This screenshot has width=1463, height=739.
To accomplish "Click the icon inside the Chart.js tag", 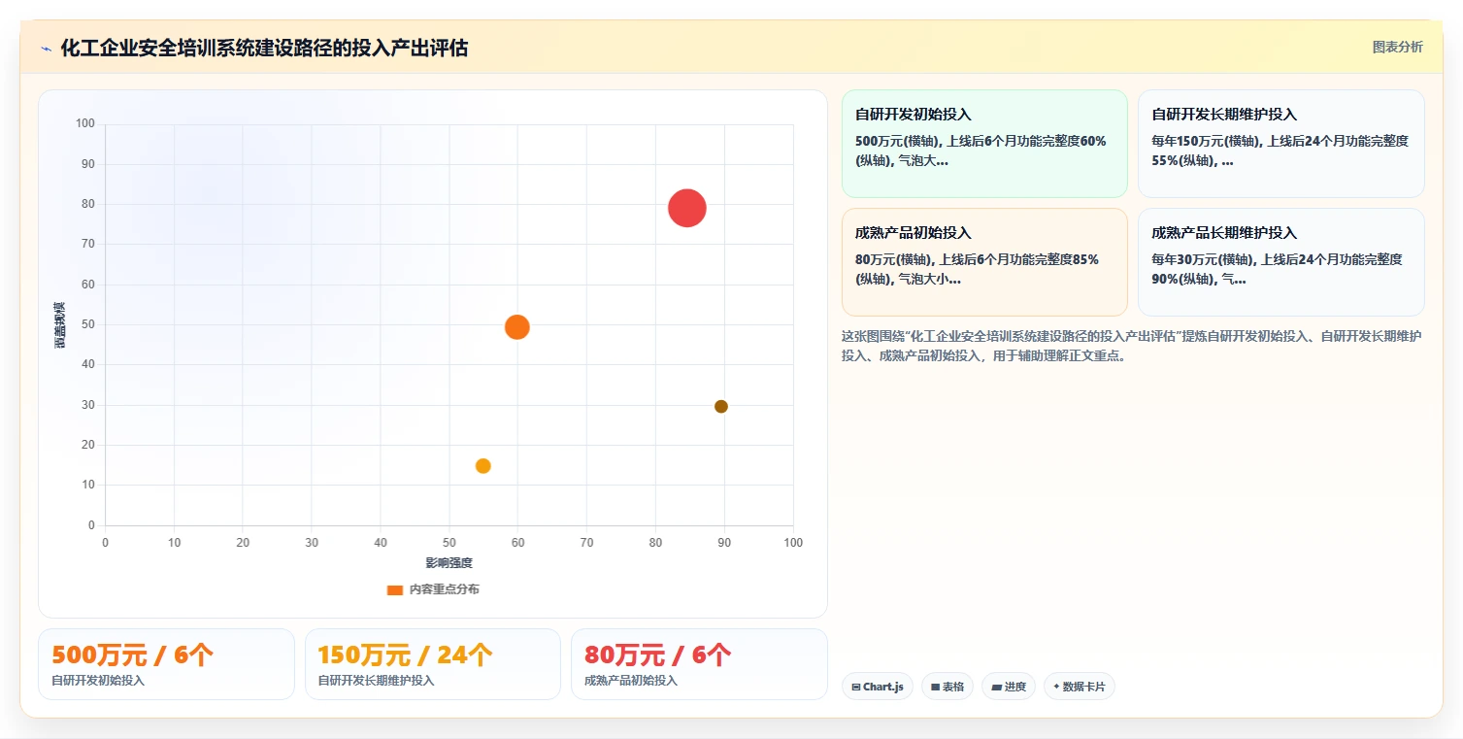I will pos(855,688).
